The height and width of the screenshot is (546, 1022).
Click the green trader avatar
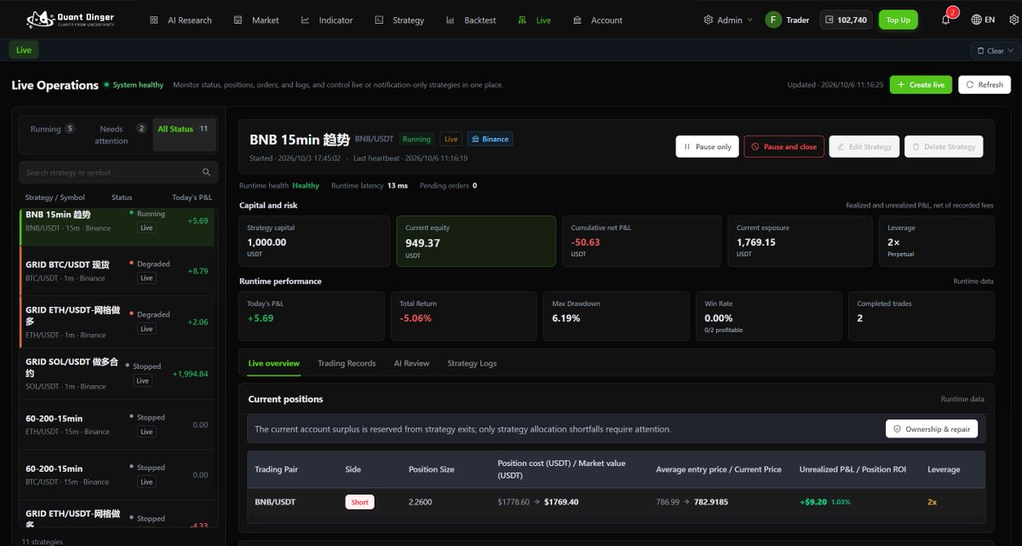point(773,20)
